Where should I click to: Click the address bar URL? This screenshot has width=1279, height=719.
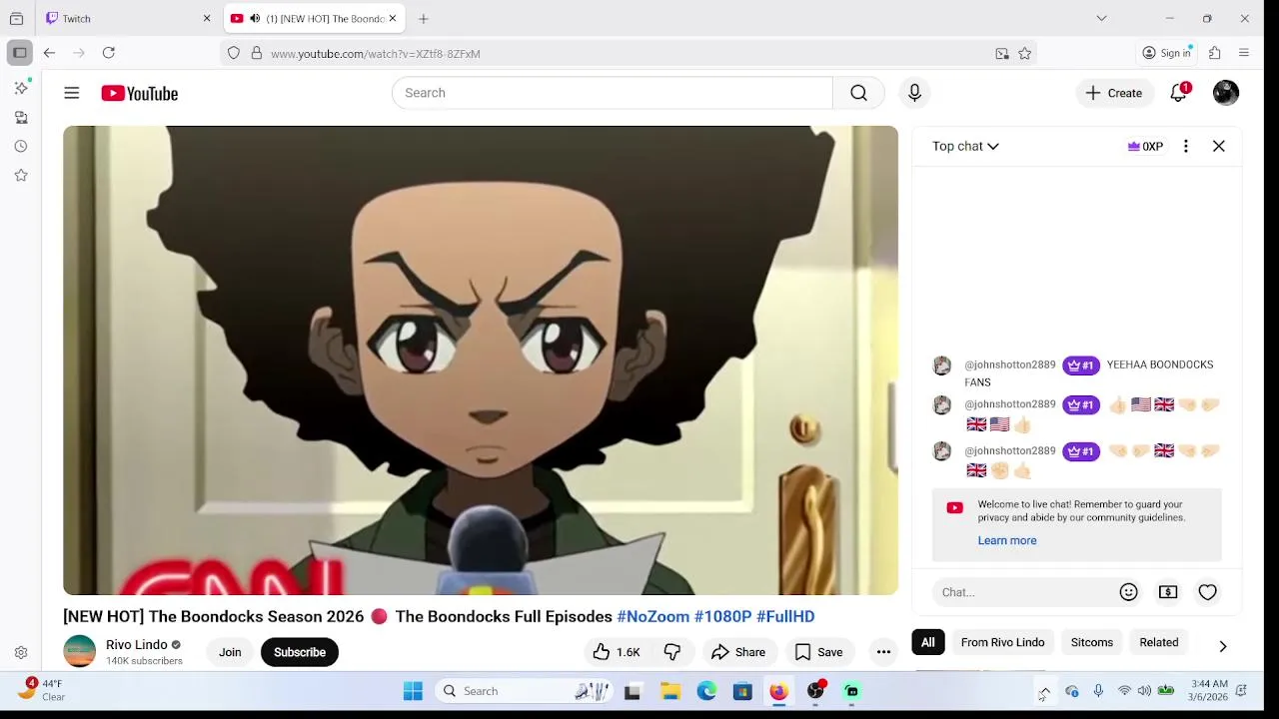(376, 54)
